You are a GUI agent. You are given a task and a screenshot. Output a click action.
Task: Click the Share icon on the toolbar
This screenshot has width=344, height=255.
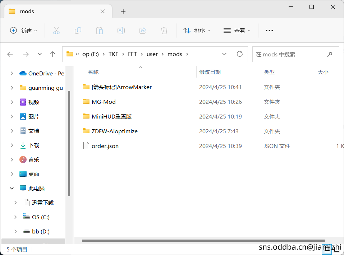tap(143, 31)
